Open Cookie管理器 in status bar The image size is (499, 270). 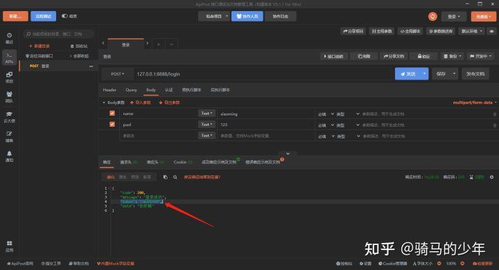coord(392,263)
